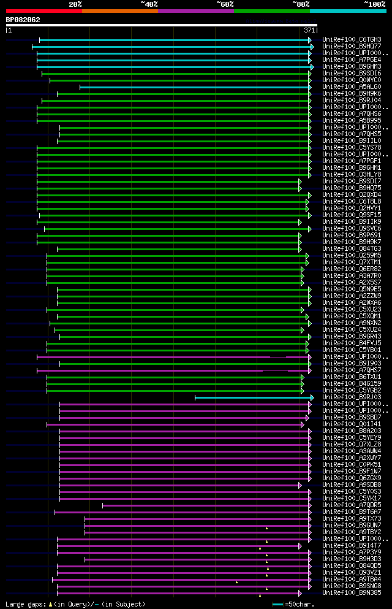Click the red segment of the identity color scale

(44, 11)
